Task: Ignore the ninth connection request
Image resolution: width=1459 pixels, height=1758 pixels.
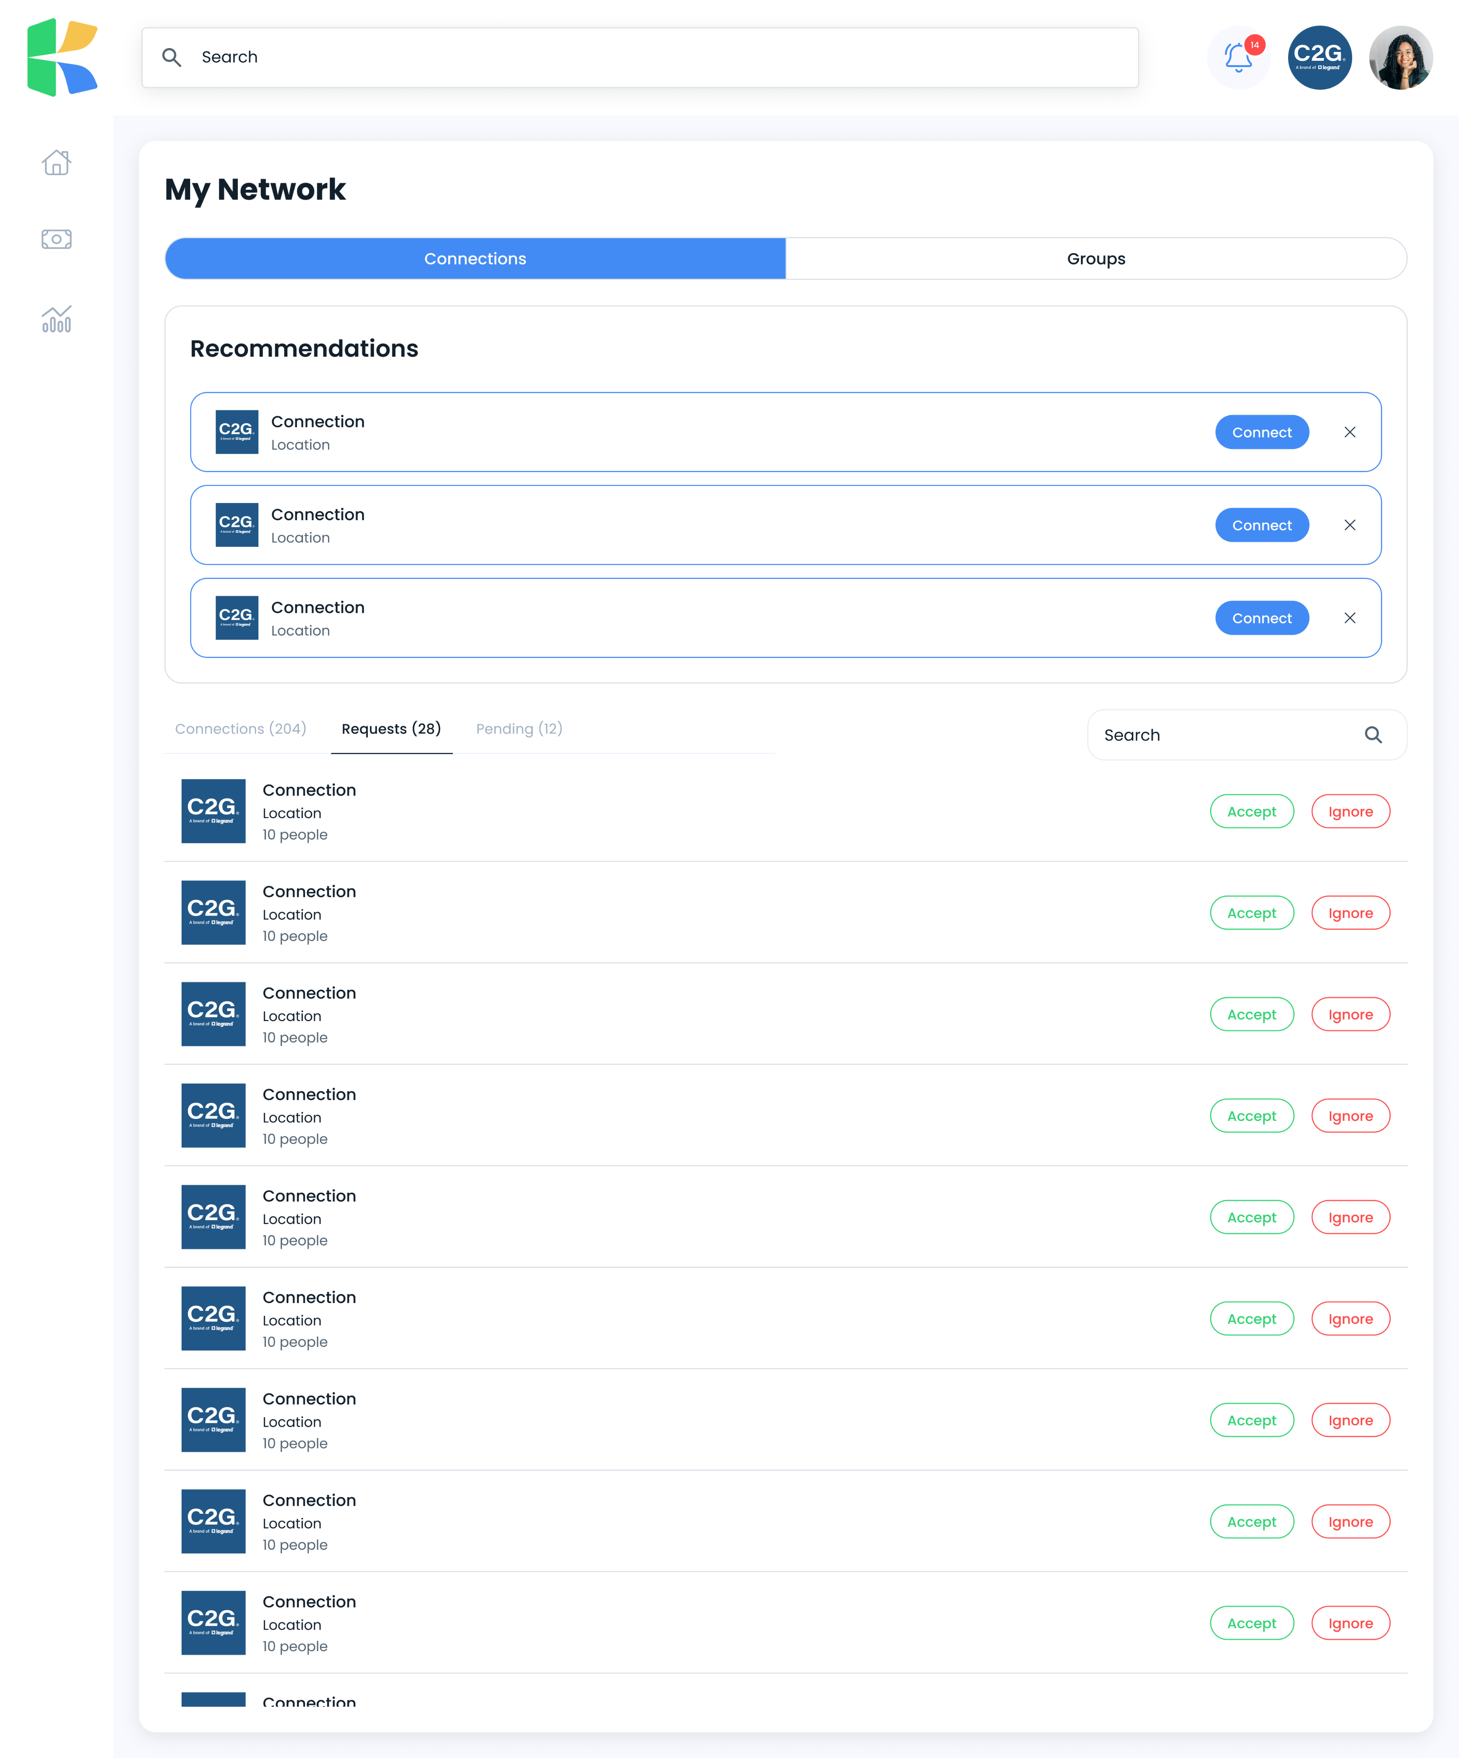Action: click(1350, 1622)
